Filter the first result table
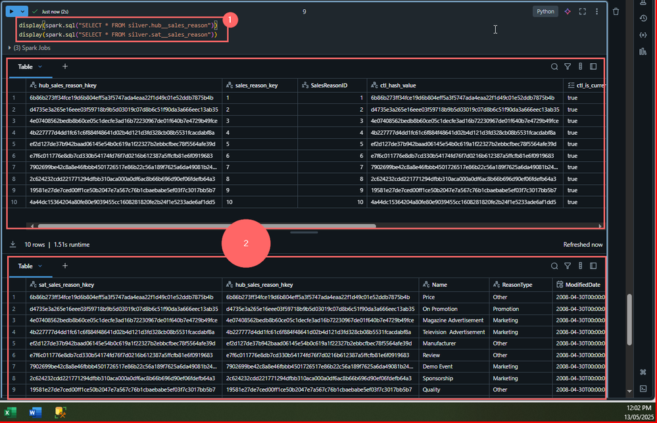 coord(568,66)
